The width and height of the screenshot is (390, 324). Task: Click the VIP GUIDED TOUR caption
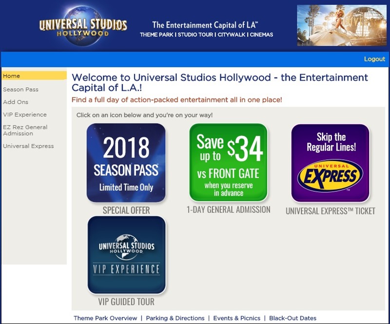click(126, 302)
